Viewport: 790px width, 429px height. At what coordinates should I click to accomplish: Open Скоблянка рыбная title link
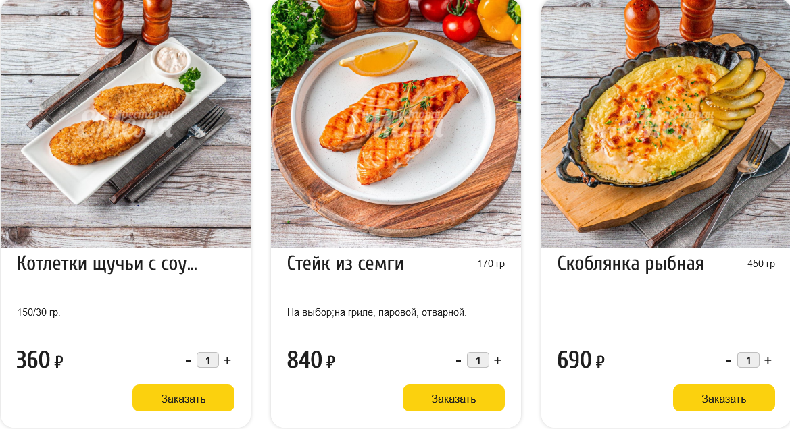coord(631,264)
